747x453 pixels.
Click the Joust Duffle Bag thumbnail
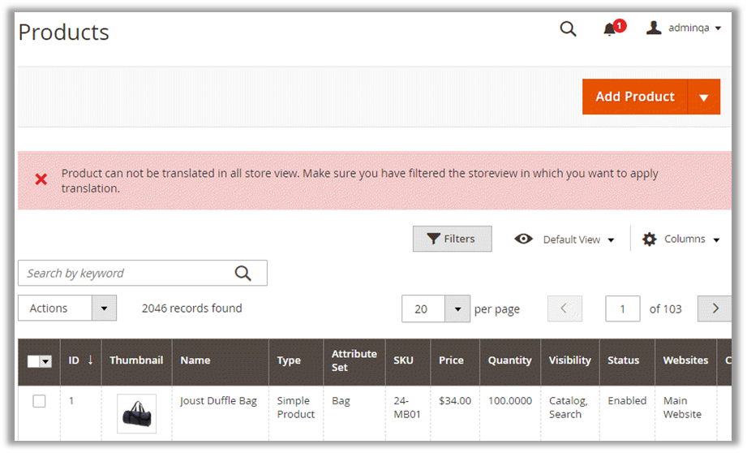pos(136,414)
